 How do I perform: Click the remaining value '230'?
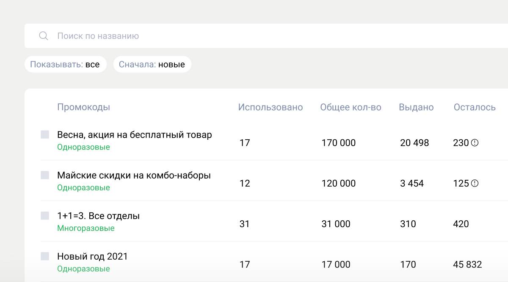coord(461,143)
